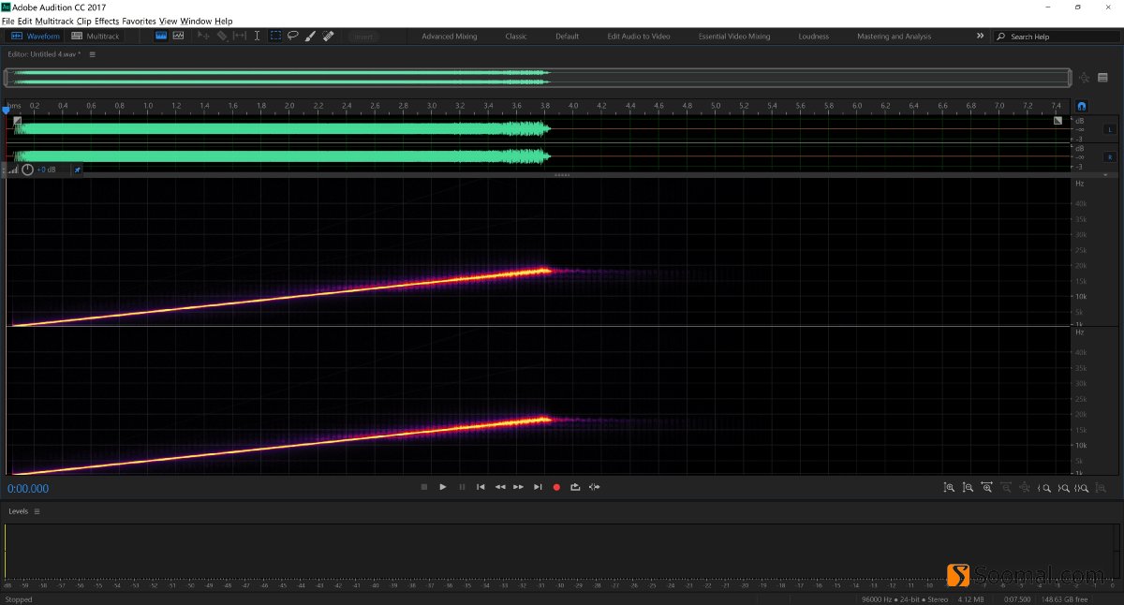Select the Lasso Selection tool
Viewport: 1124px width, 605px height.
[292, 36]
